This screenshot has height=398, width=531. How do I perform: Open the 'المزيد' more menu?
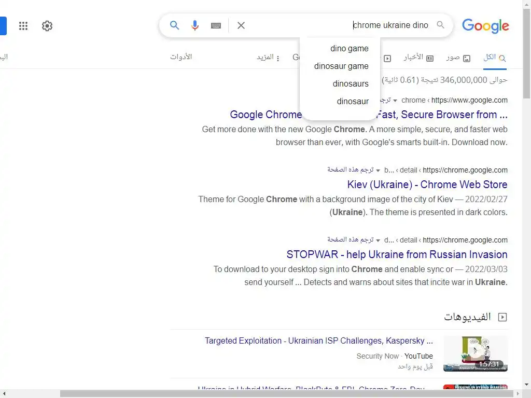(x=268, y=58)
